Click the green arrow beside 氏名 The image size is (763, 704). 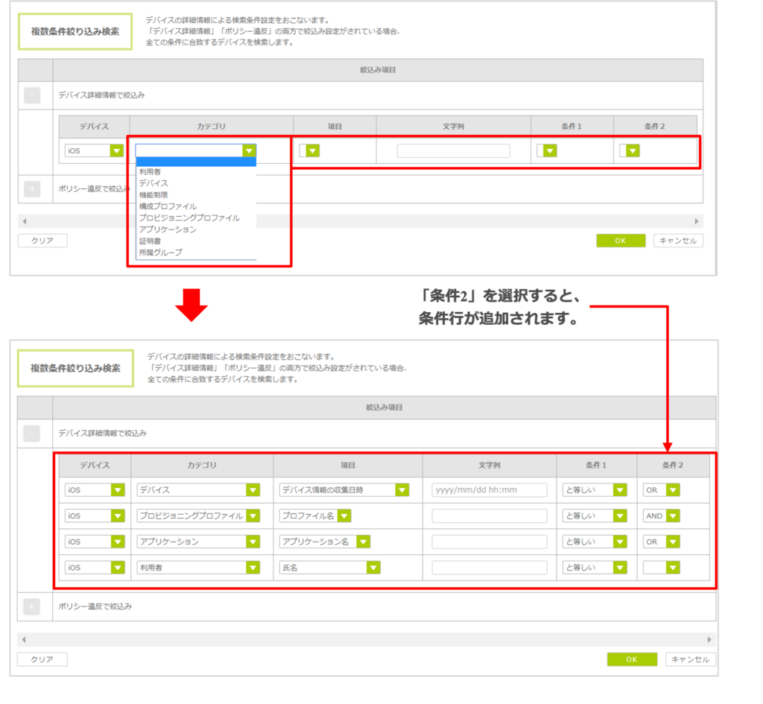pos(373,568)
